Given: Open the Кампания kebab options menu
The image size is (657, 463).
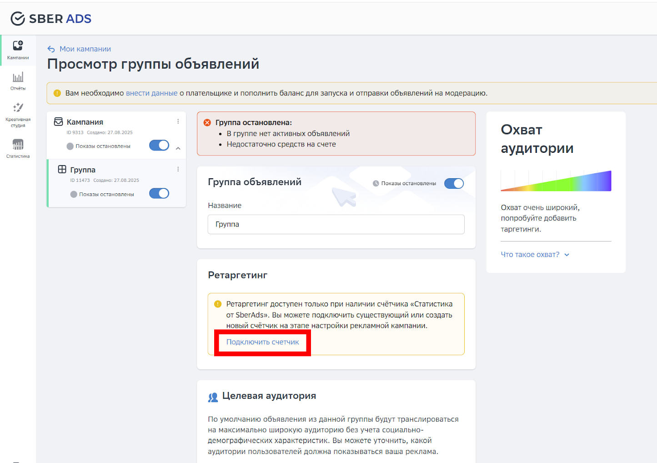Looking at the screenshot, I should click(178, 121).
